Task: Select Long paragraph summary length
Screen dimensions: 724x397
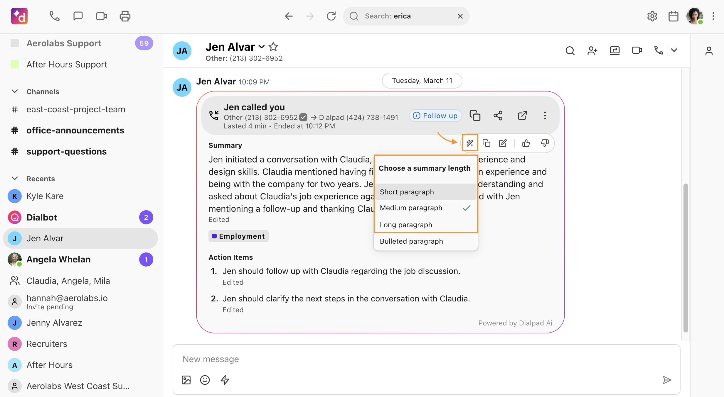Action: click(x=426, y=225)
